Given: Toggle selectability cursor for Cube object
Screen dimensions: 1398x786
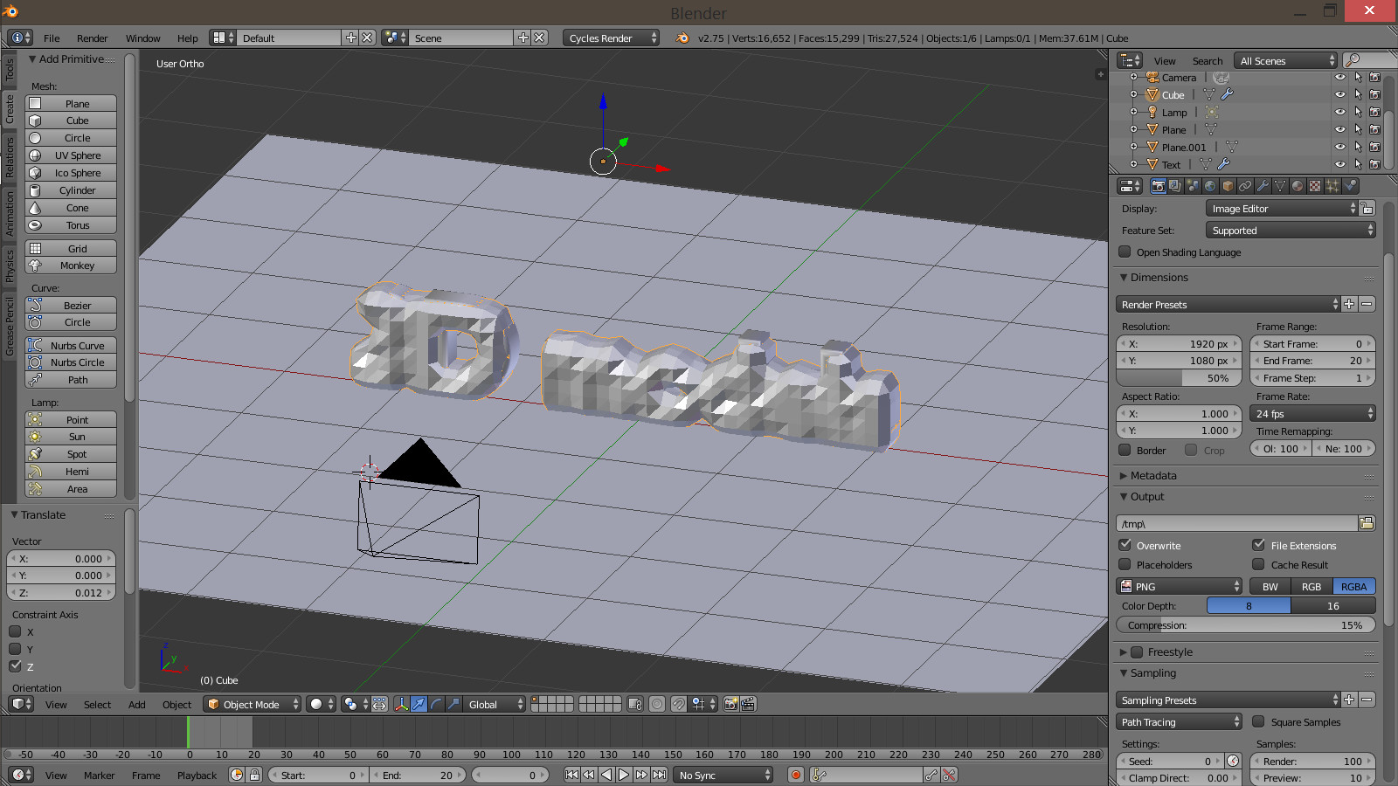Looking at the screenshot, I should tap(1358, 94).
